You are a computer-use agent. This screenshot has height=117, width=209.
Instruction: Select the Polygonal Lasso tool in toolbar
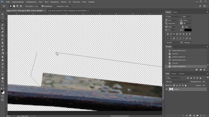[x=2, y=21]
